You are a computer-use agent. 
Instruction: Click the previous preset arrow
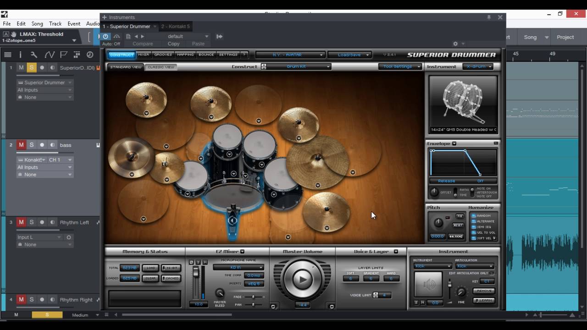click(136, 36)
